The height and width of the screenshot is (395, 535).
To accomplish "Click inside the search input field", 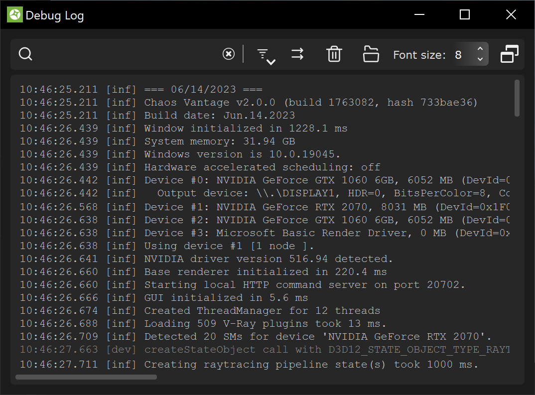I will pyautogui.click(x=126, y=54).
